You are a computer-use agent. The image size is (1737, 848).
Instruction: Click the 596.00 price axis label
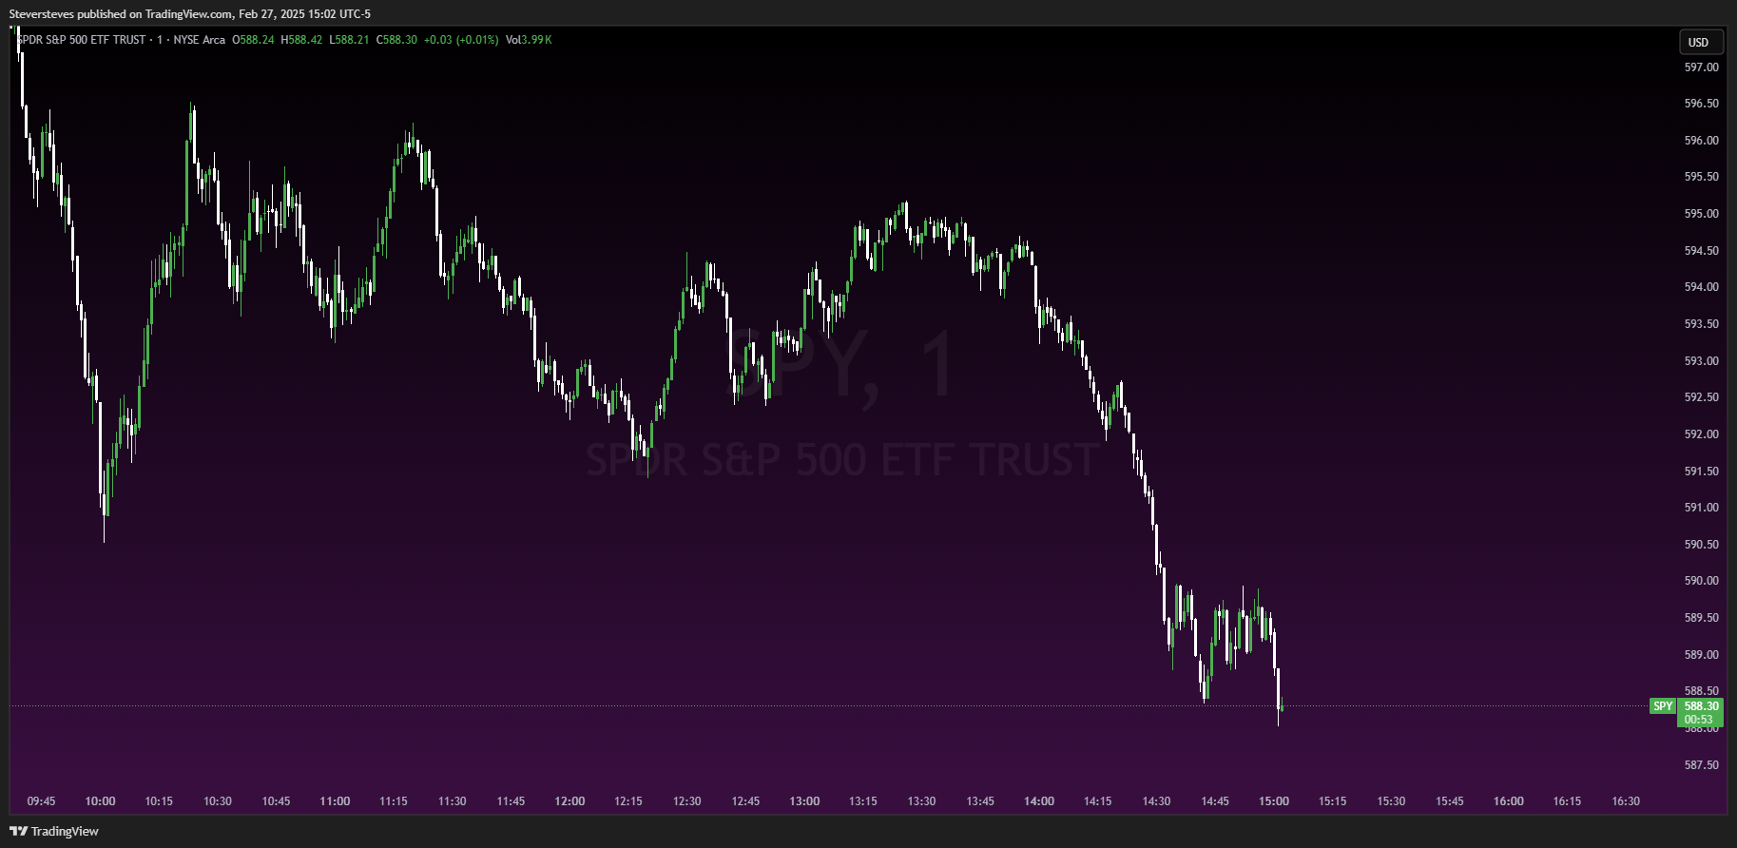pos(1701,141)
